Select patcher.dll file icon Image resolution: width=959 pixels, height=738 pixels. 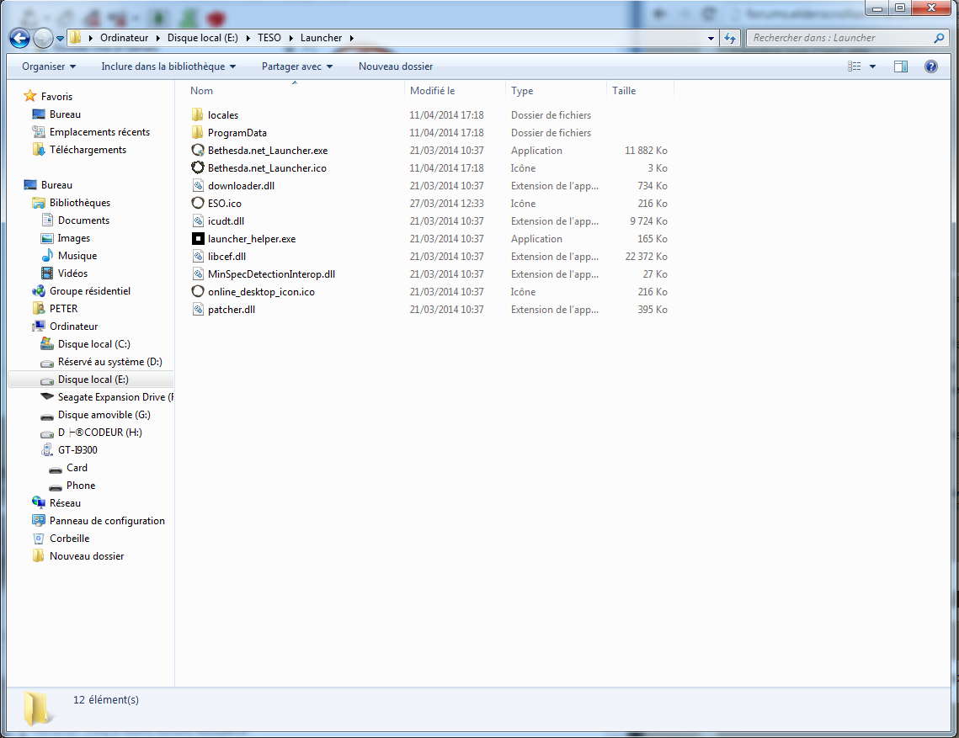coord(198,310)
